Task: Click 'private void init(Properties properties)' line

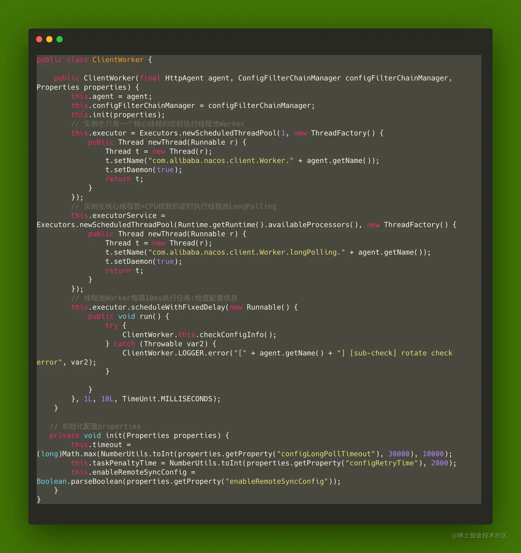Action: [x=139, y=436]
